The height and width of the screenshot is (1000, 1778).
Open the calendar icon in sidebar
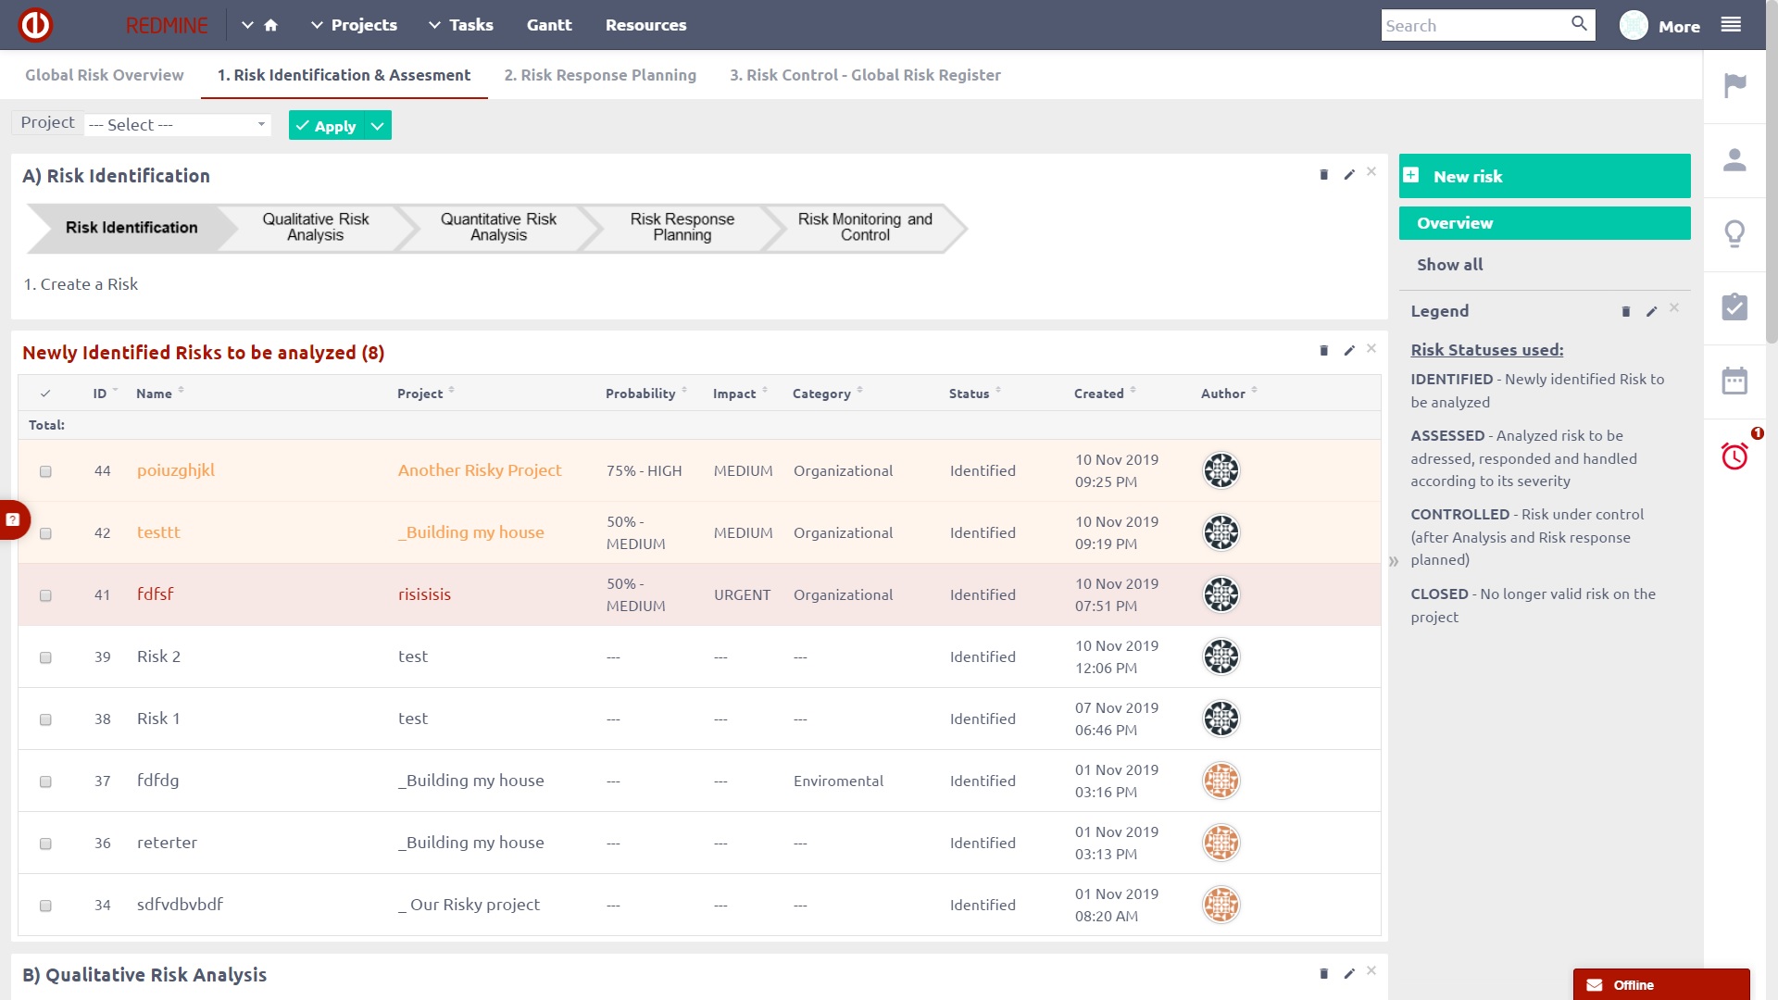click(x=1734, y=381)
